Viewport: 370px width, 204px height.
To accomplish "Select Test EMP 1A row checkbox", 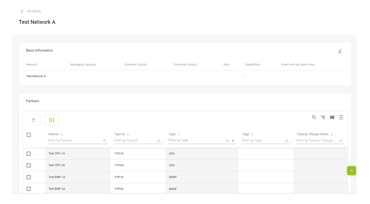I will tap(28, 177).
